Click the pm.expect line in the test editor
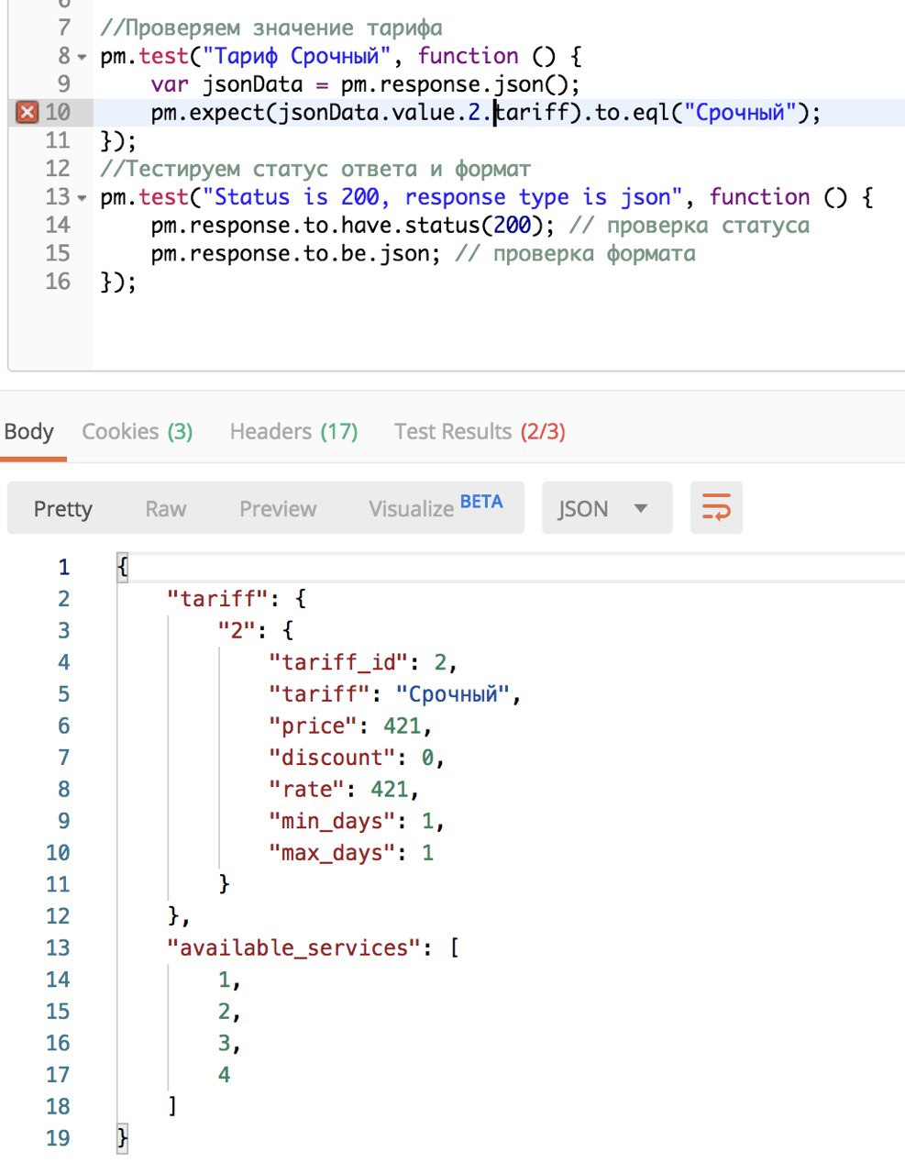This screenshot has height=1174, width=905. click(x=486, y=113)
